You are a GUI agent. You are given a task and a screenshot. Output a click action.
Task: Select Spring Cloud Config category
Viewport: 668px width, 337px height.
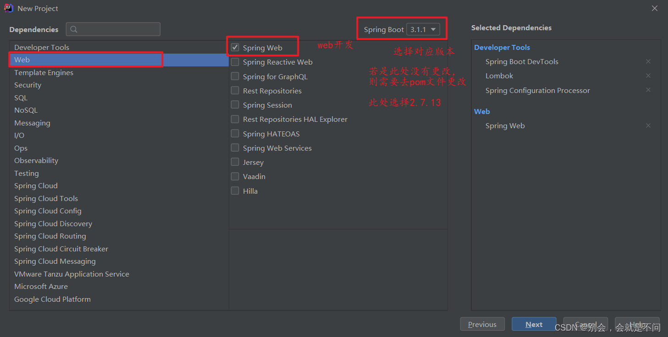[x=119, y=211]
